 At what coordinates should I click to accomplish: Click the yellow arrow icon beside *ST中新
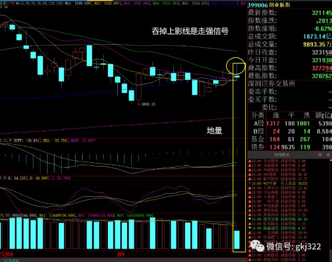(x=250, y=184)
